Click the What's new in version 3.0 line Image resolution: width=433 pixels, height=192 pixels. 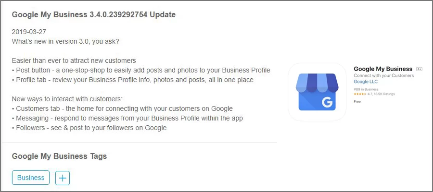[x=65, y=41]
